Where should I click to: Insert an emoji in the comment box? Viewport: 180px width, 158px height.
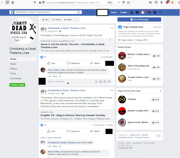[96, 81]
